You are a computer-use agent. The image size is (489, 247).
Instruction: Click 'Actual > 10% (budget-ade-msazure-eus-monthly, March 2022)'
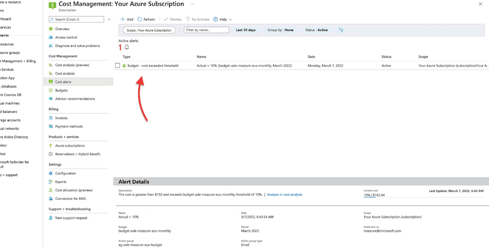click(x=244, y=66)
